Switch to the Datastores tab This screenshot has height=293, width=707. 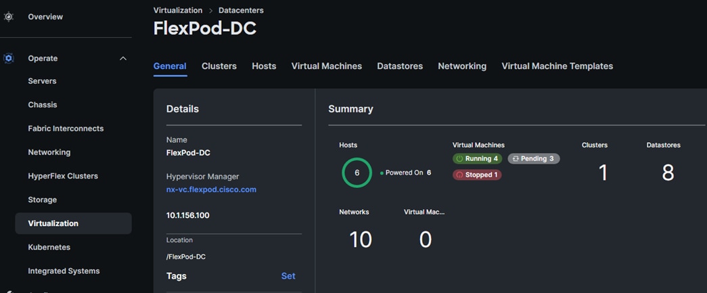coord(400,66)
